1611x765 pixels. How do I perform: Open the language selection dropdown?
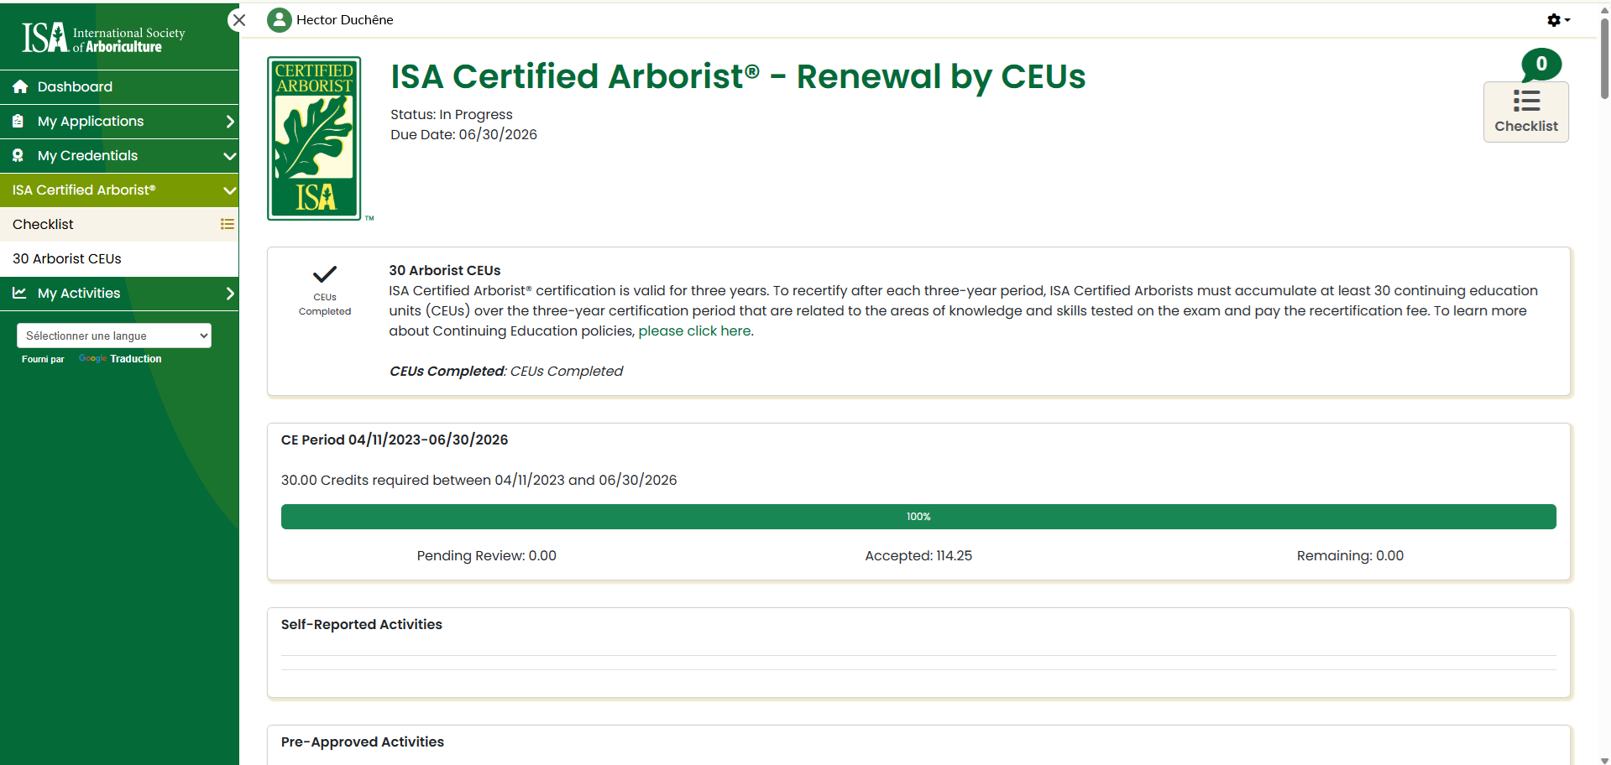[114, 336]
